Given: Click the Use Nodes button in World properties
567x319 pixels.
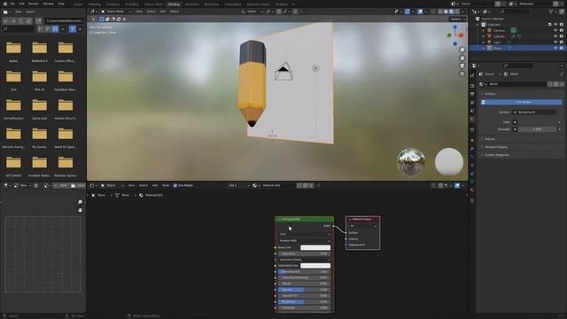Looking at the screenshot, I should pyautogui.click(x=522, y=103).
